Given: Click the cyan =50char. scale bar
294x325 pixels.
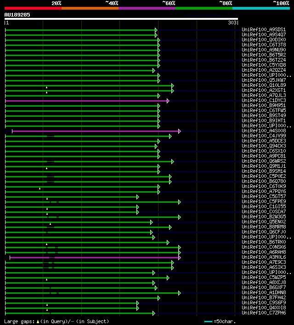Looking at the screenshot, I should point(208,322).
